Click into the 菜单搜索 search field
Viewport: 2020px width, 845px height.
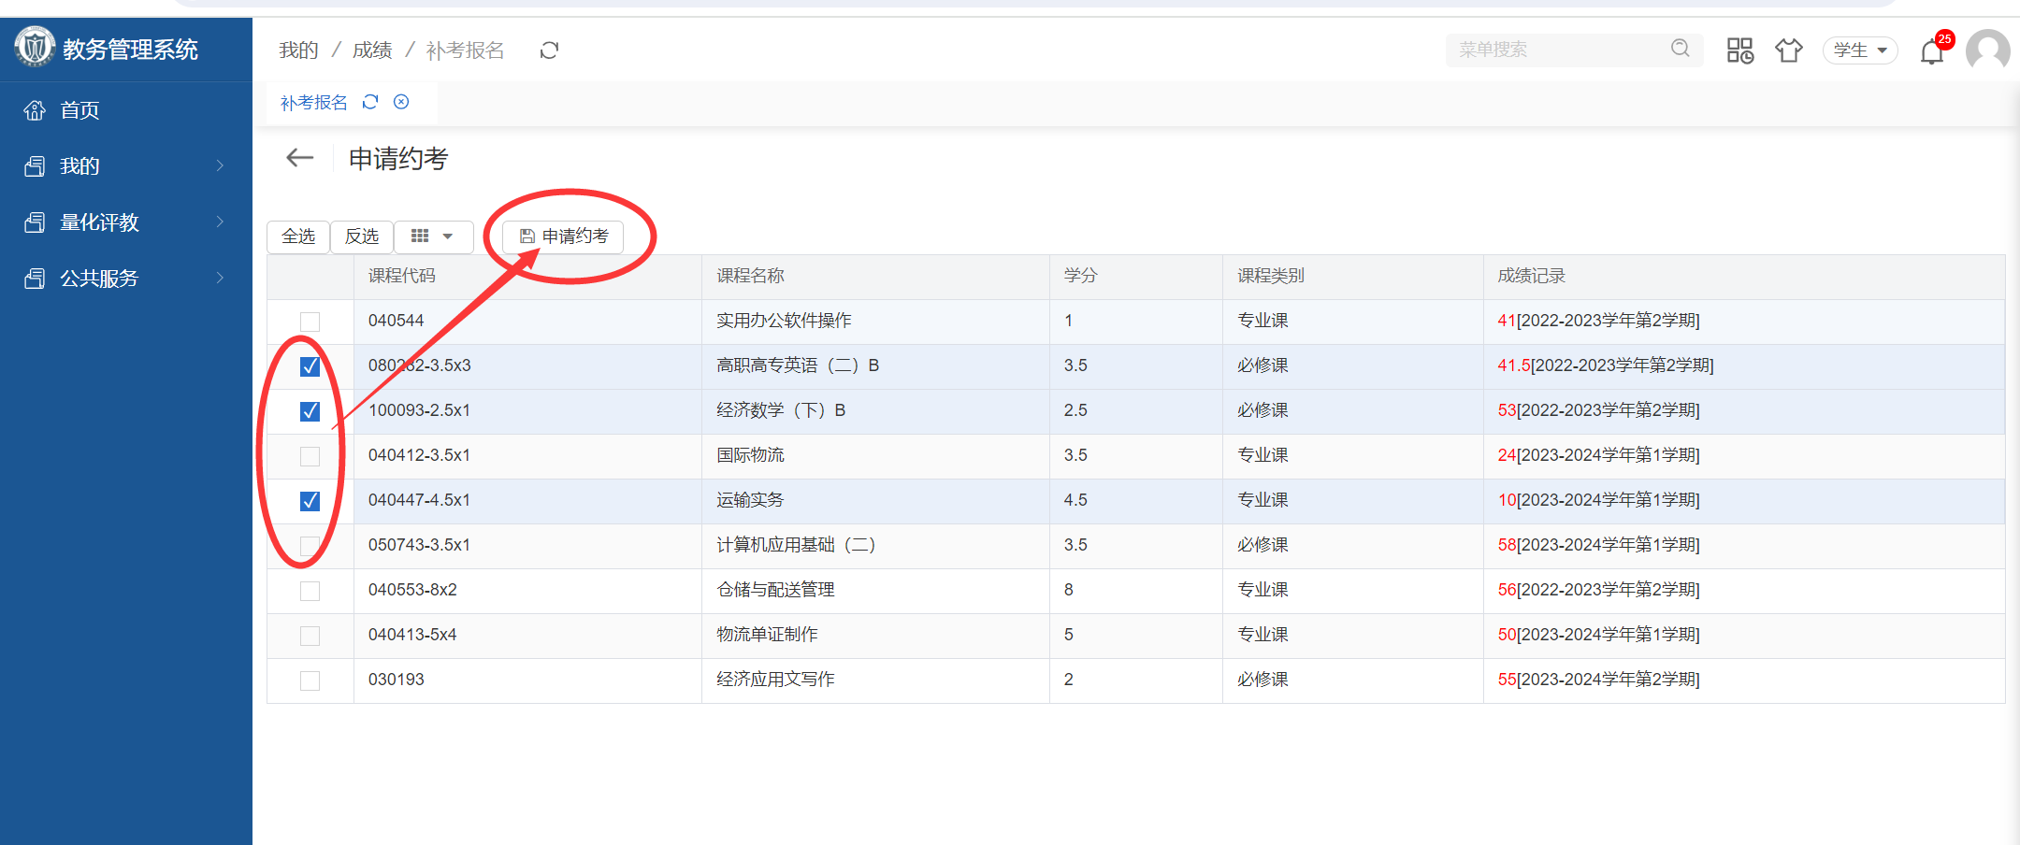tap(1558, 50)
